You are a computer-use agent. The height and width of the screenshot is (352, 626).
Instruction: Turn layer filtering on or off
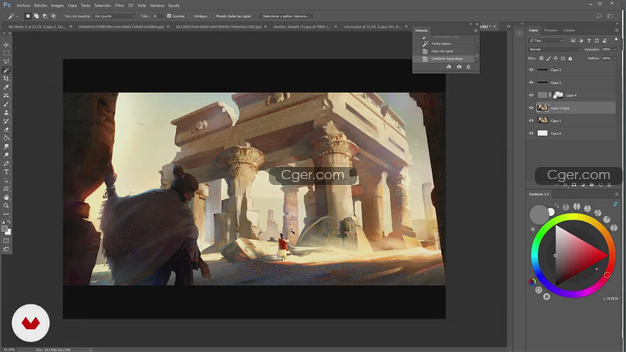(x=616, y=40)
